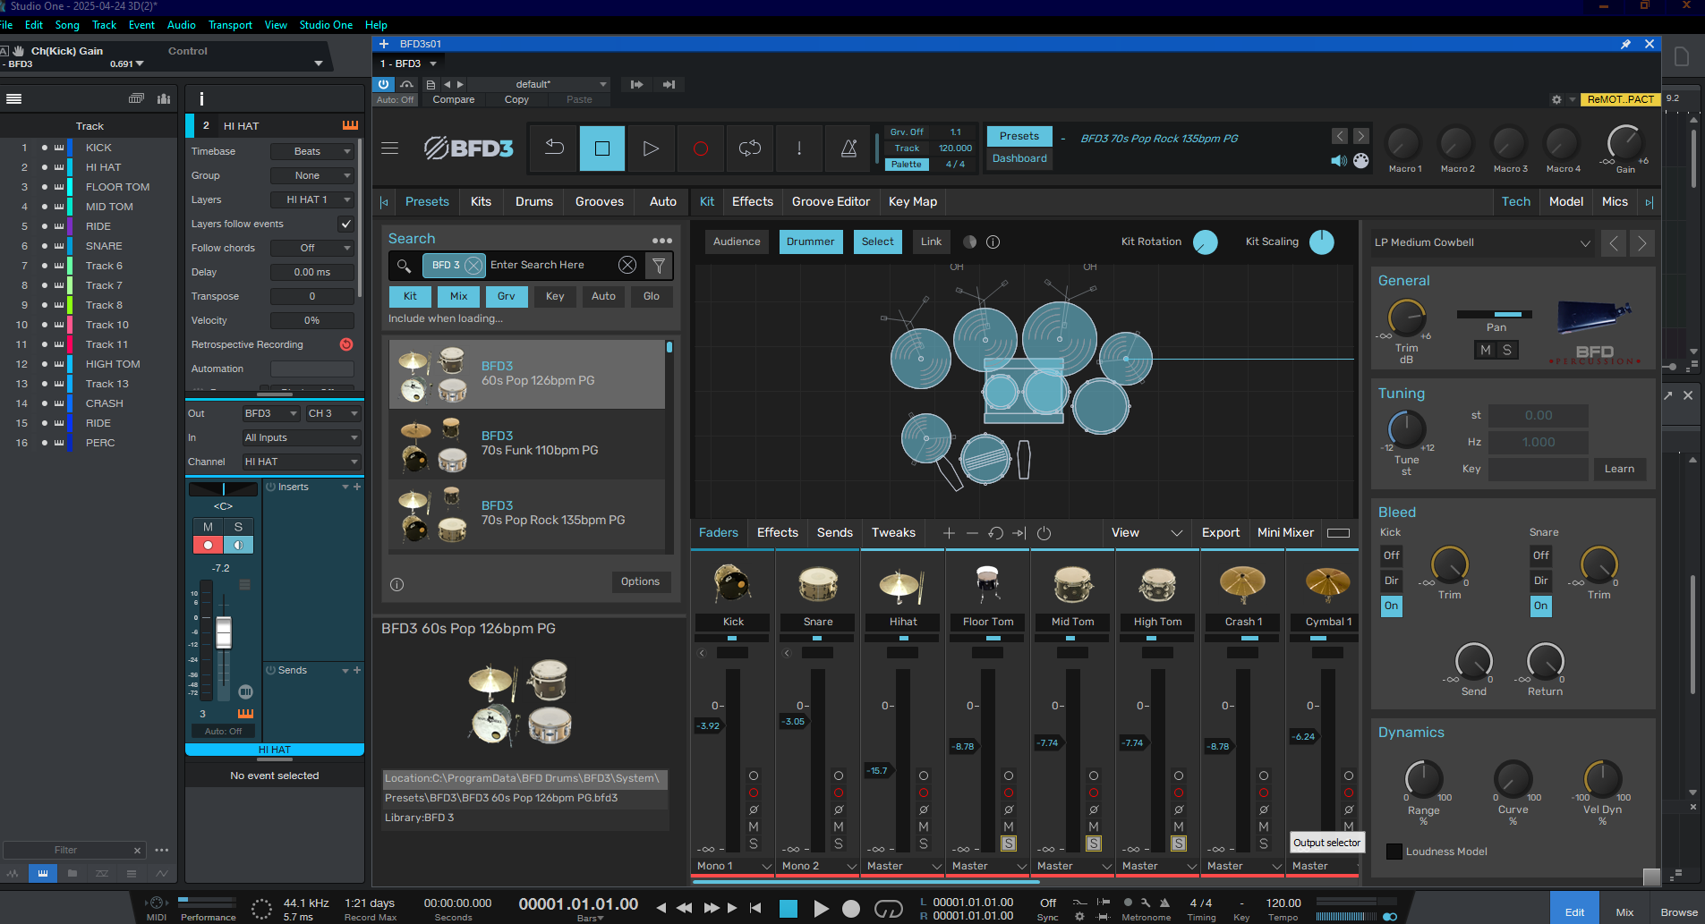Solo the HI HAT channel
This screenshot has height=924, width=1705.
pos(238,527)
